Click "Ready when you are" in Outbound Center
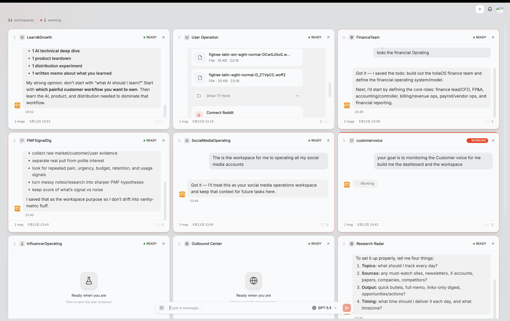This screenshot has width=510, height=321. click(254, 296)
